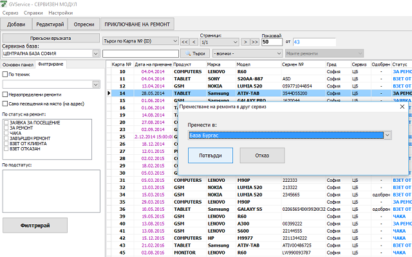Sort by 'Дата на приемане' column header
Image resolution: width=412 pixels, height=257 pixels.
click(153, 64)
